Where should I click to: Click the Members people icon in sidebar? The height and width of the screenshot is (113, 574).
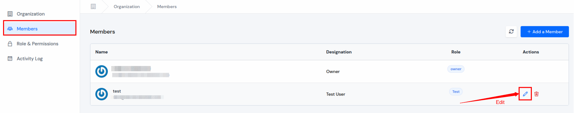tap(10, 29)
